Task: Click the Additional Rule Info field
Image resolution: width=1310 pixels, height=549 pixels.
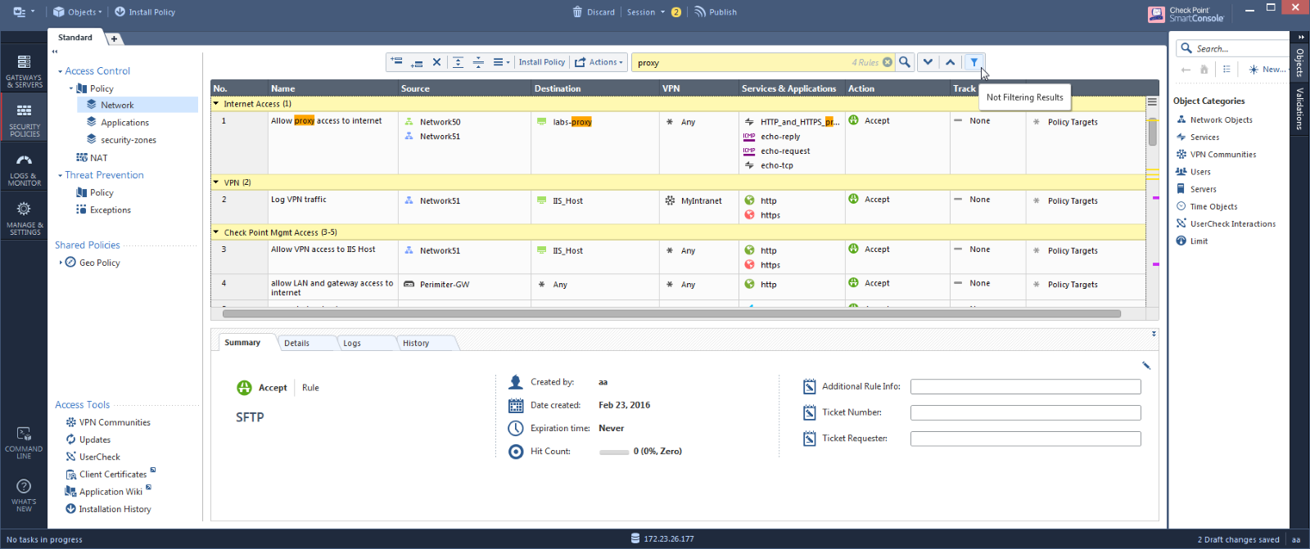Action: (x=1025, y=386)
